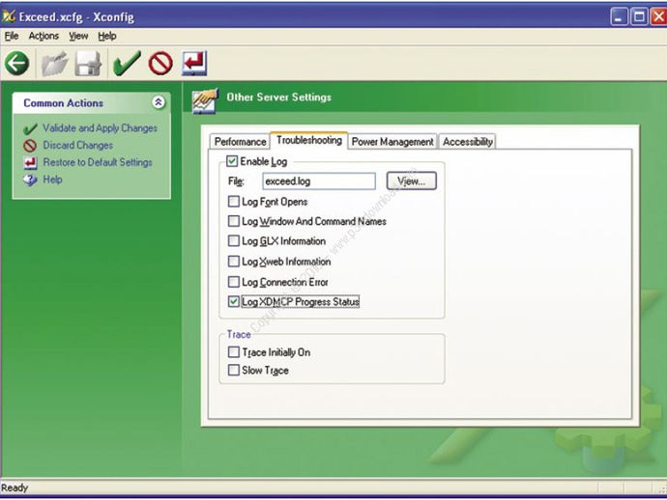The width and height of the screenshot is (667, 500).
Task: Switch to the Performance tab
Action: pos(240,142)
